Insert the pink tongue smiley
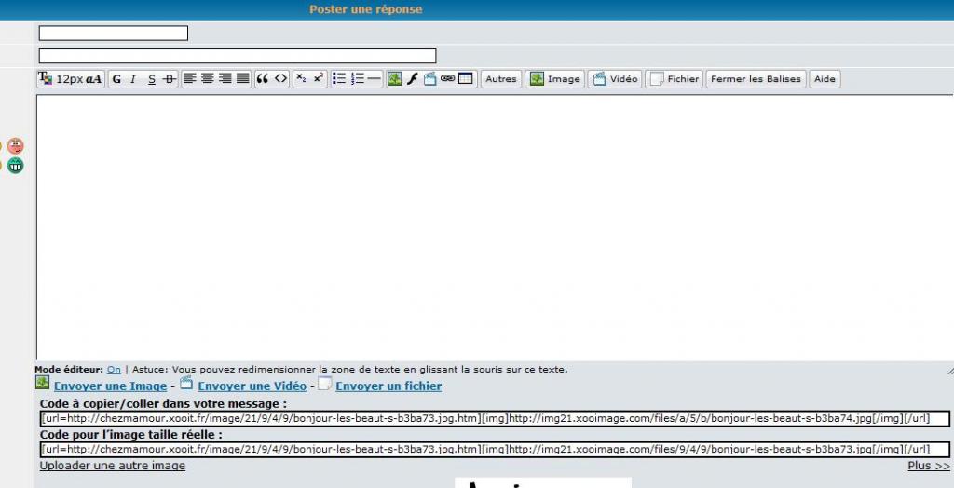 (15, 145)
